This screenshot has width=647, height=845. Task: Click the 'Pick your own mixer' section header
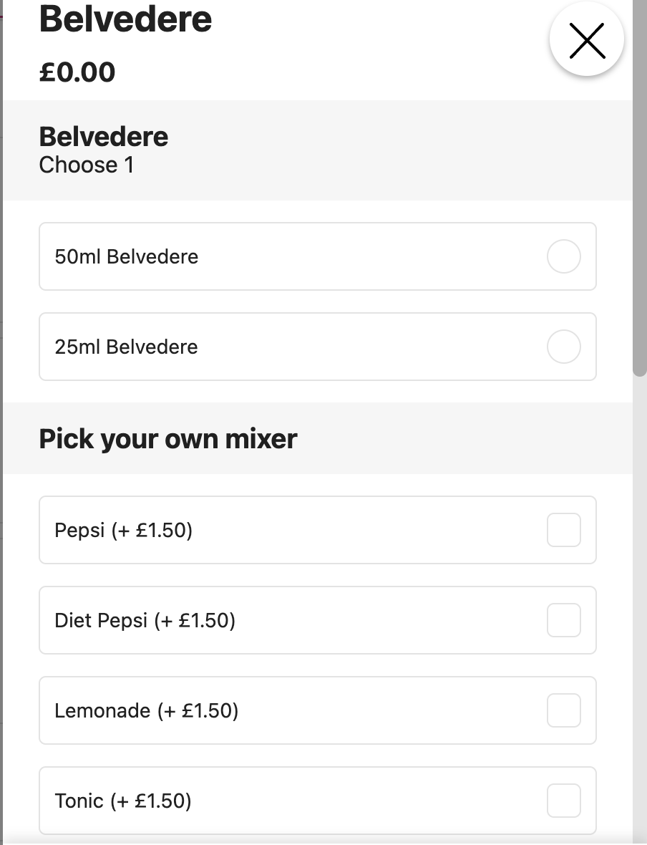click(x=167, y=438)
